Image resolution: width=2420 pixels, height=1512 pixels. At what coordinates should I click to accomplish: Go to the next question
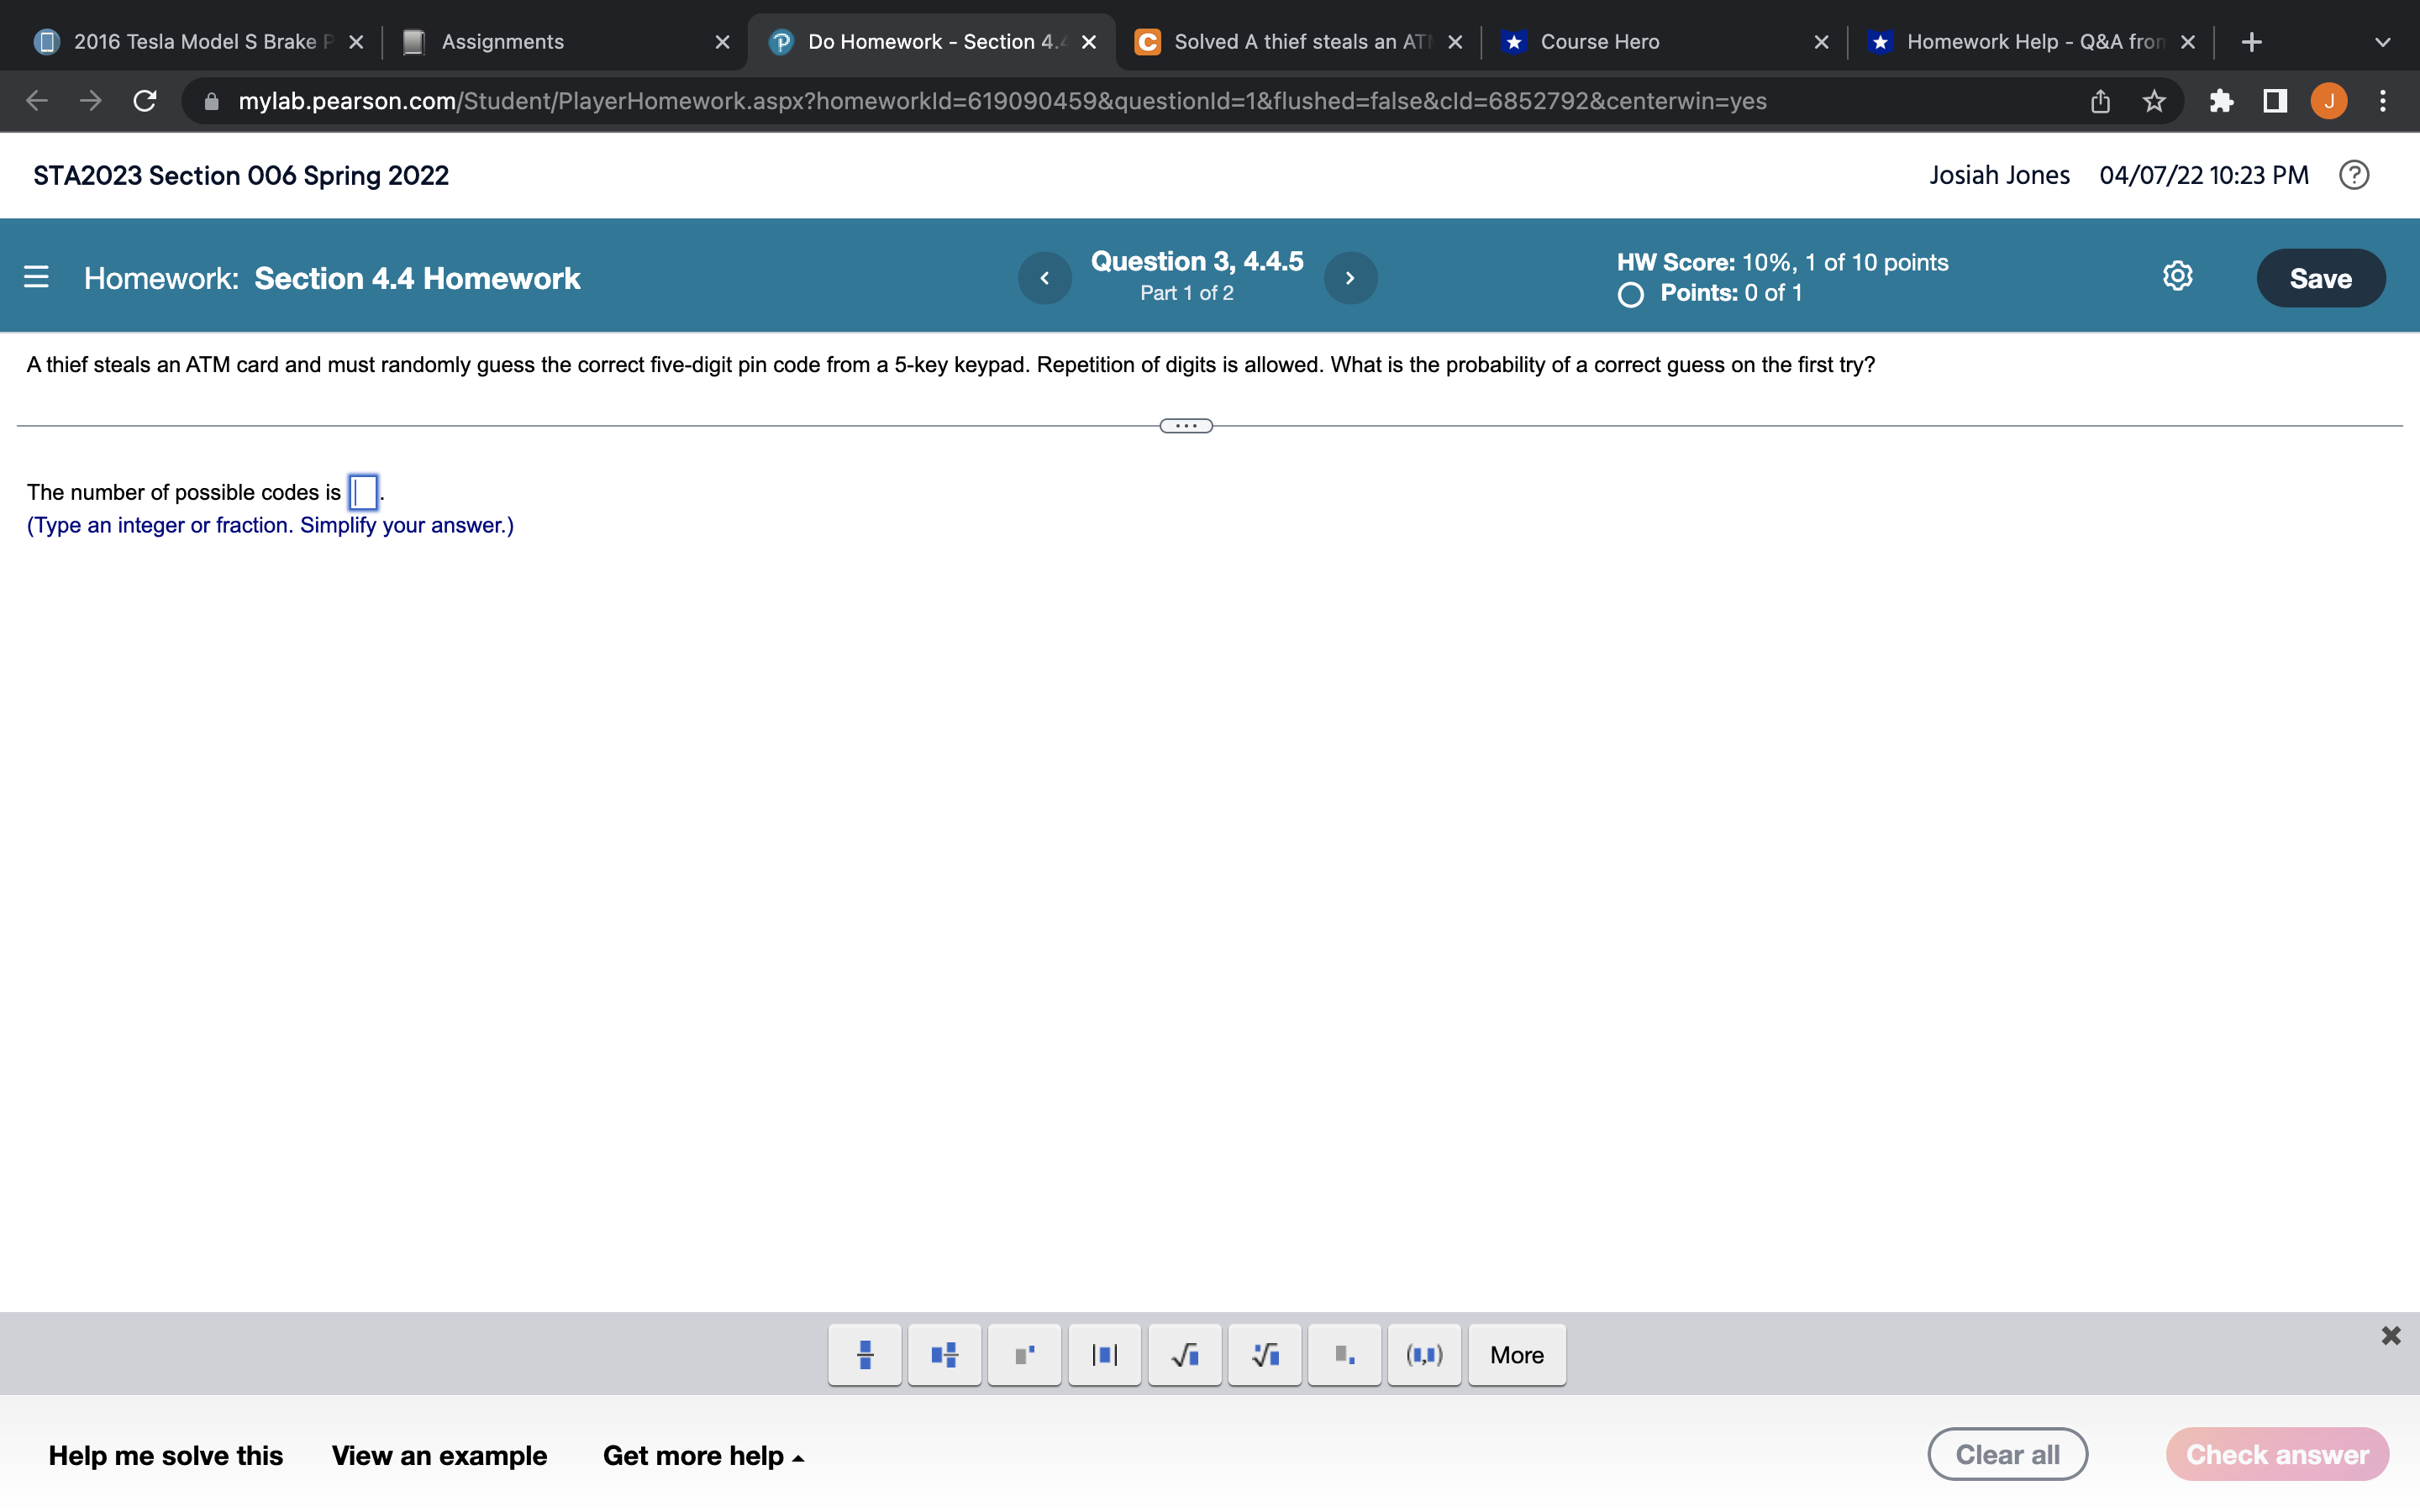(x=1350, y=278)
